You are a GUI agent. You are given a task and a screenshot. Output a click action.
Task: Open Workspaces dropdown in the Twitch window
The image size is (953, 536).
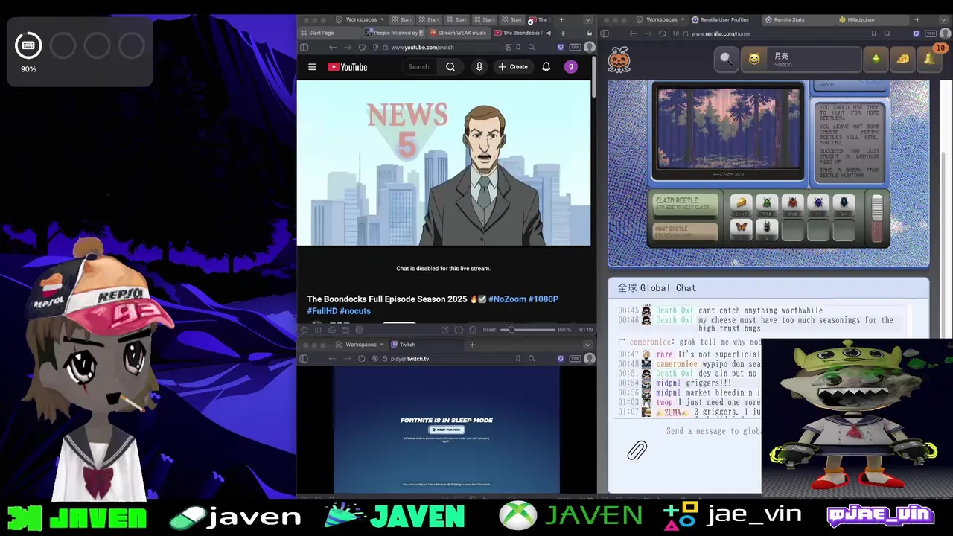[360, 345]
